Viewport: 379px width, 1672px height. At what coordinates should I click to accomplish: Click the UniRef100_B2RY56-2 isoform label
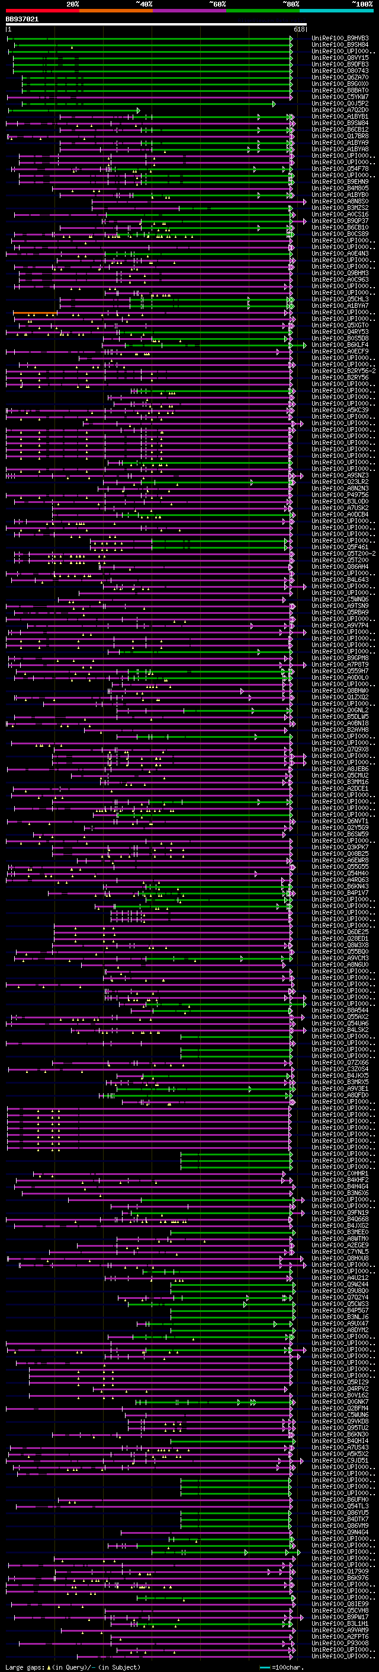coord(343,371)
